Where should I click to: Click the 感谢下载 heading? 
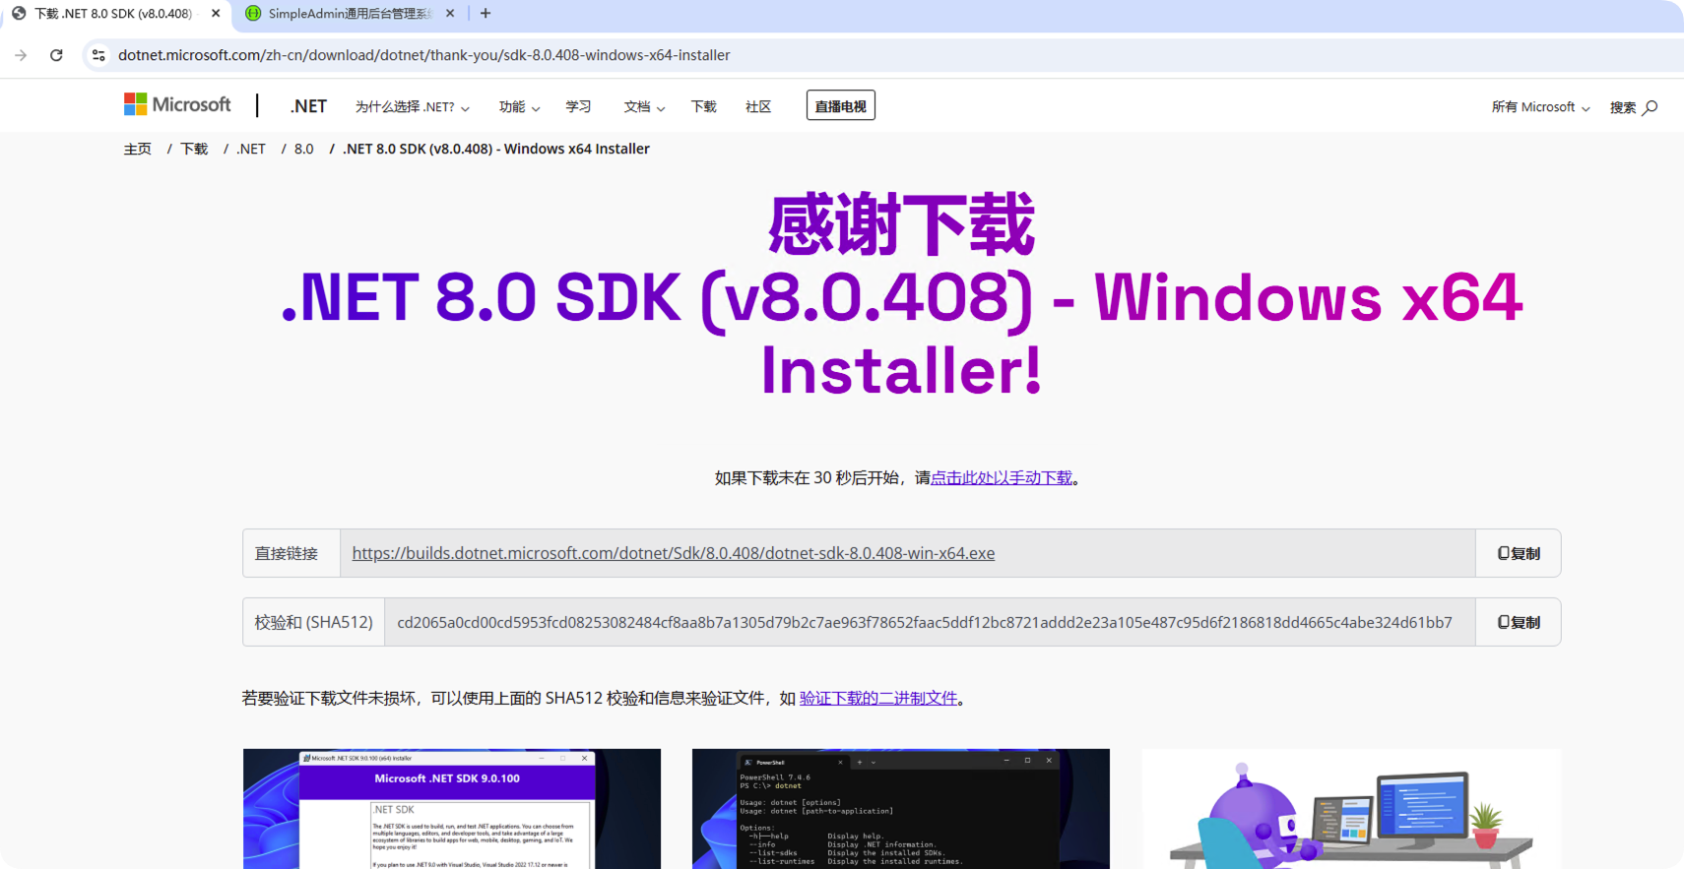tap(901, 225)
